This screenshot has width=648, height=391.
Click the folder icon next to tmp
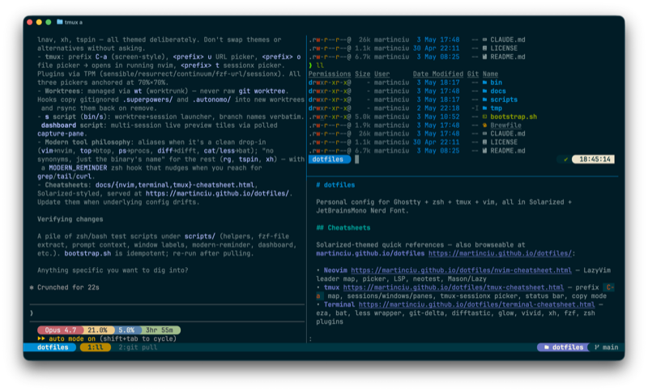(x=484, y=108)
